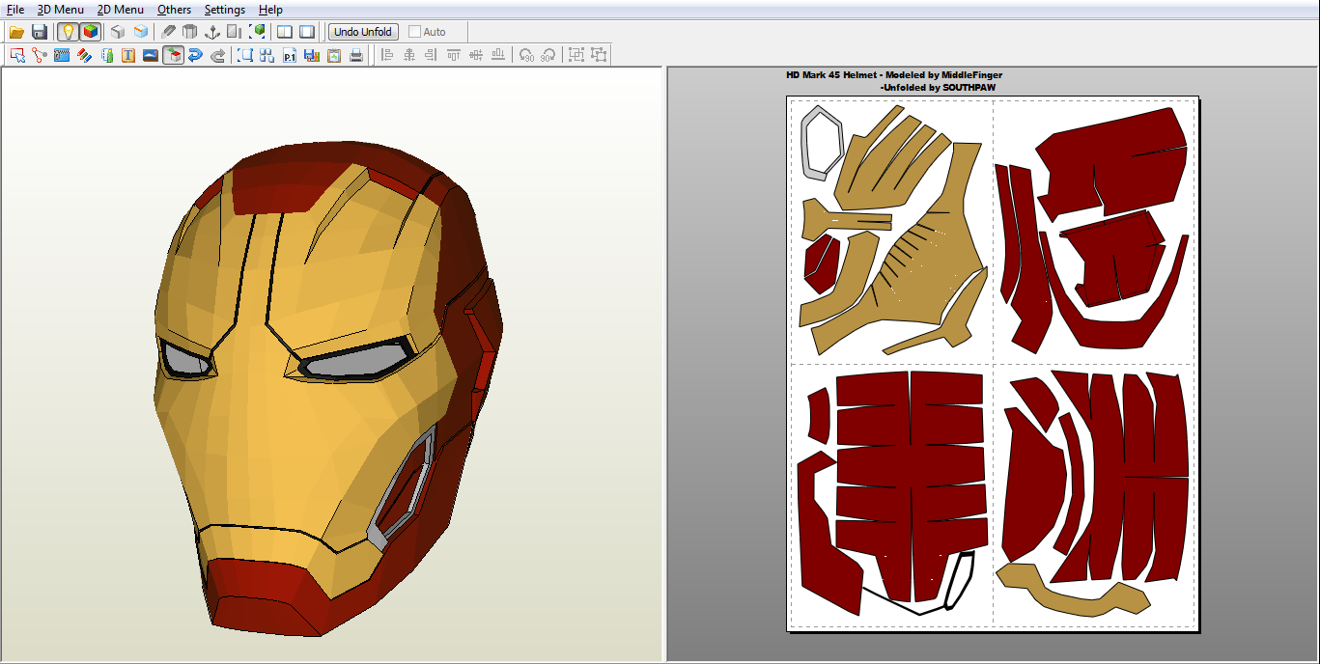Click the ungroup parts icon
This screenshot has width=1320, height=664.
click(x=599, y=55)
